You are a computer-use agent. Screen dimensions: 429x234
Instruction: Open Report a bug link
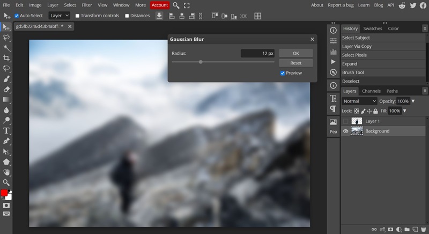pos(341,5)
